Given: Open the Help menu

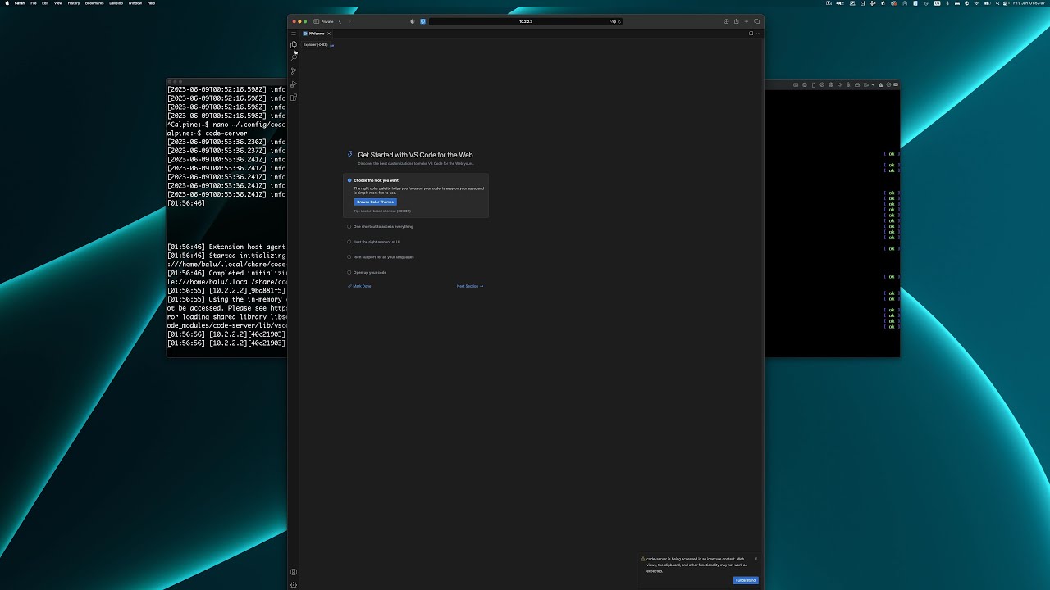Looking at the screenshot, I should (151, 3).
